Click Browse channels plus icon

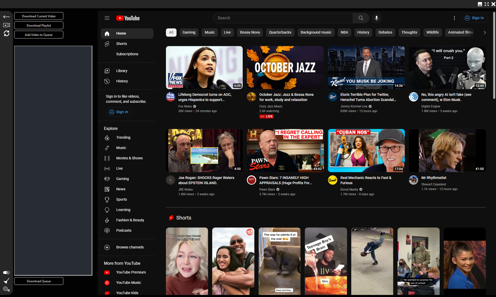click(x=107, y=247)
